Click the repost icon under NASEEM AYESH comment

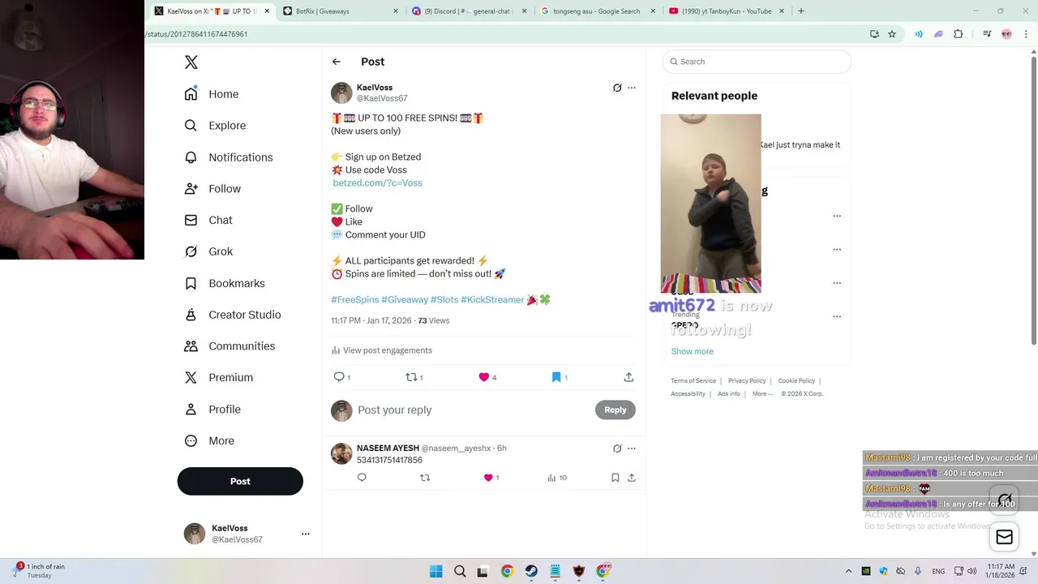[x=425, y=478]
